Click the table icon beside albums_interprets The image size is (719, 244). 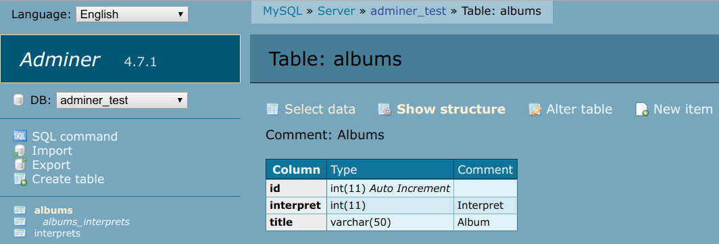point(20,222)
